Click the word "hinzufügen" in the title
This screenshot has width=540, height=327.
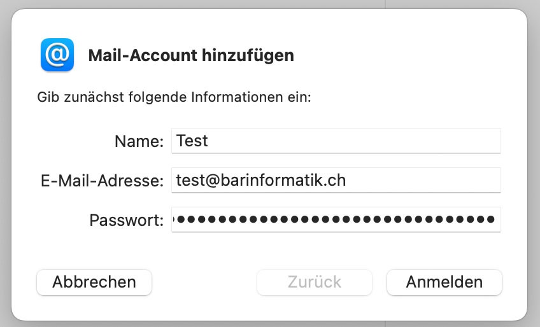pyautogui.click(x=248, y=55)
